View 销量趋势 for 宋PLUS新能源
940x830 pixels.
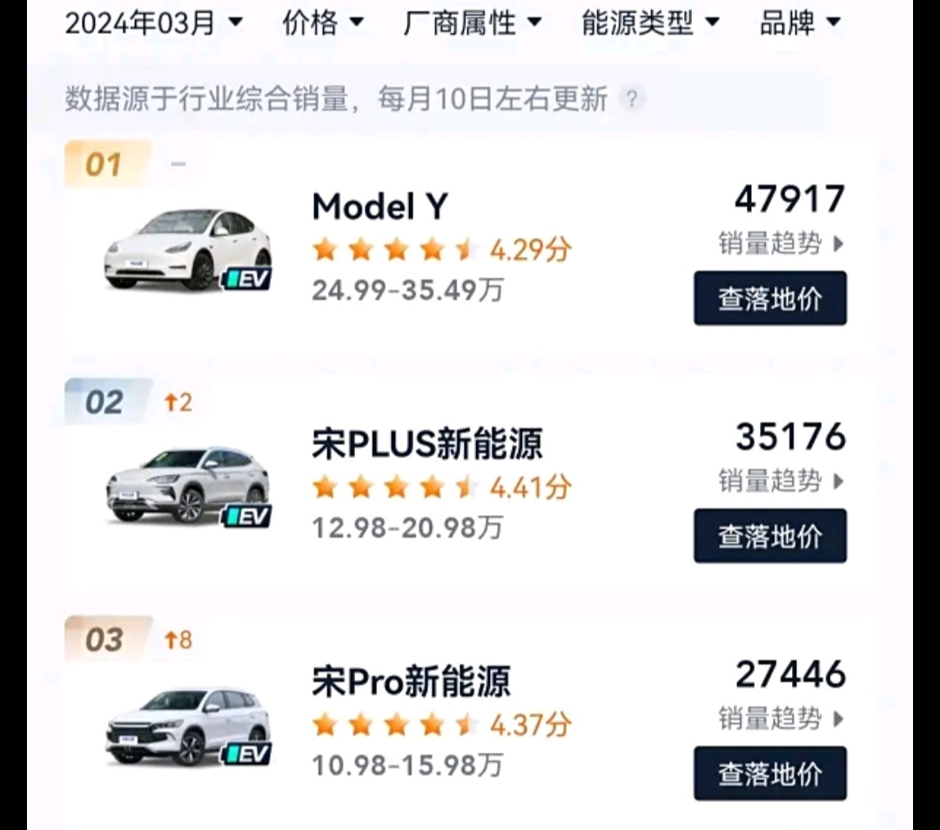tap(781, 481)
